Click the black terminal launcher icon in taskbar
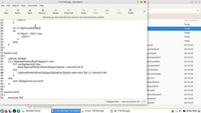Image resolution: width=201 pixels, height=113 pixels. coord(14,111)
